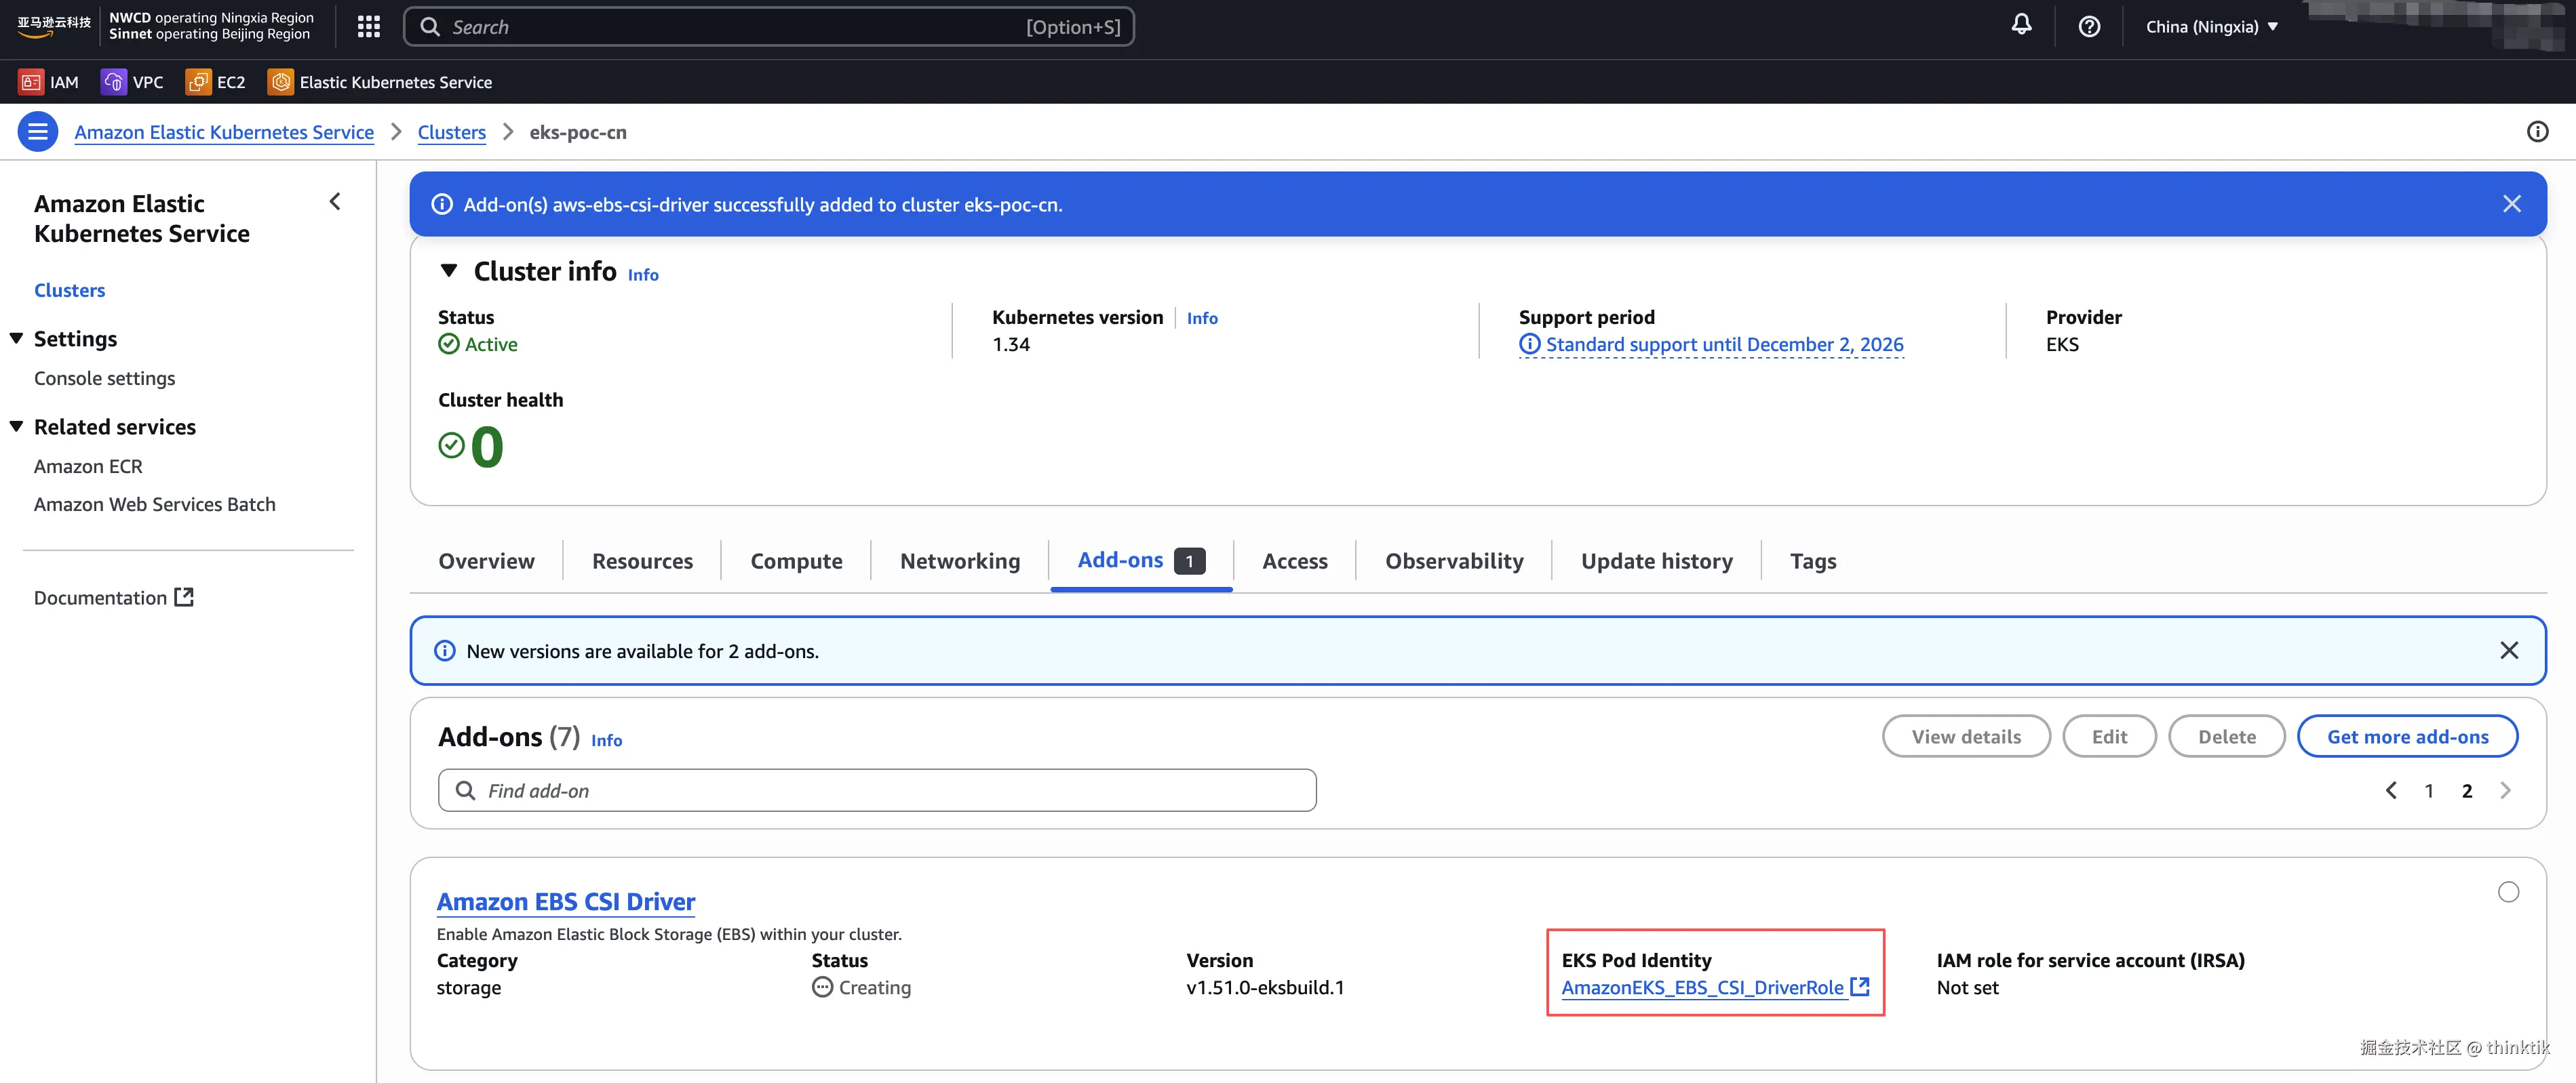The width and height of the screenshot is (2576, 1083).
Task: Open the help question mark icon
Action: (2089, 27)
